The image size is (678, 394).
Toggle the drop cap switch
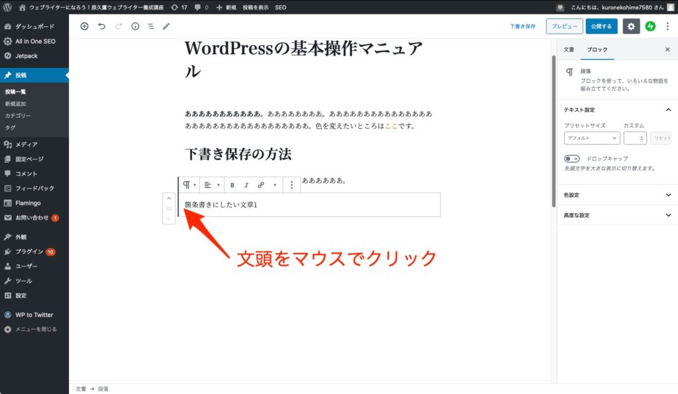click(571, 159)
